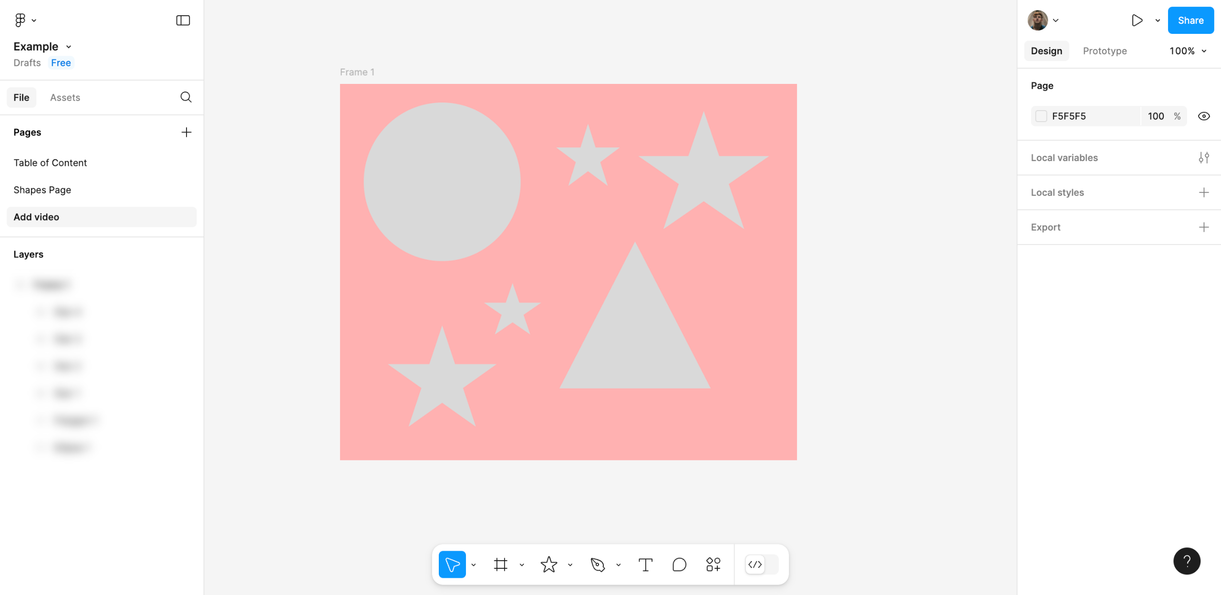1221x595 pixels.
Task: Click the blue Share button
Action: [x=1190, y=20]
